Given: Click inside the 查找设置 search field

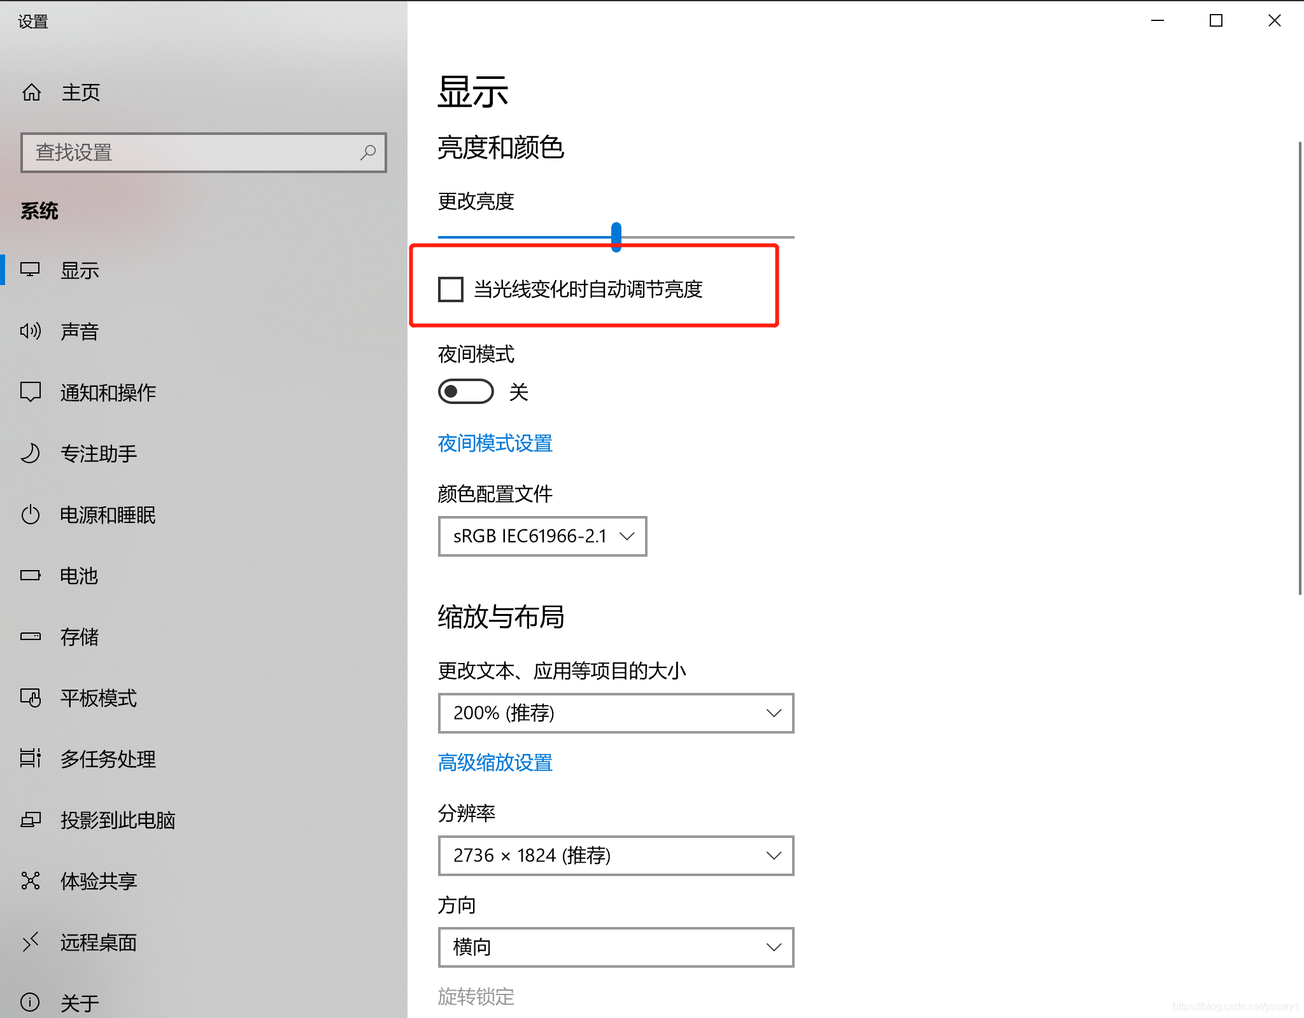Looking at the screenshot, I should tap(191, 152).
